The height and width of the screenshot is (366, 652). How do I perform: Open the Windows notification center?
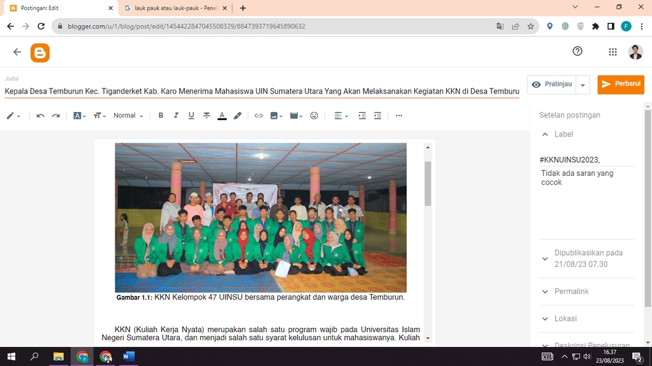click(637, 356)
